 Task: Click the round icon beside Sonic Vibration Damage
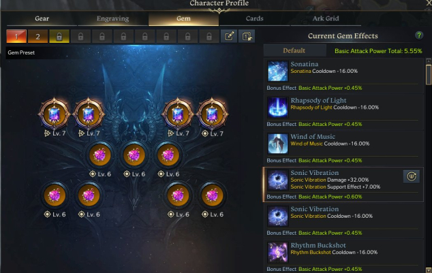(x=412, y=176)
